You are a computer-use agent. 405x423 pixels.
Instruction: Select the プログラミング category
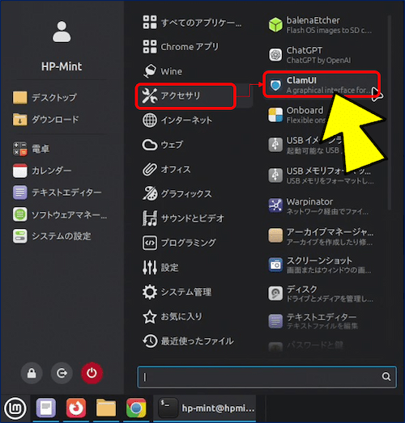pos(179,243)
